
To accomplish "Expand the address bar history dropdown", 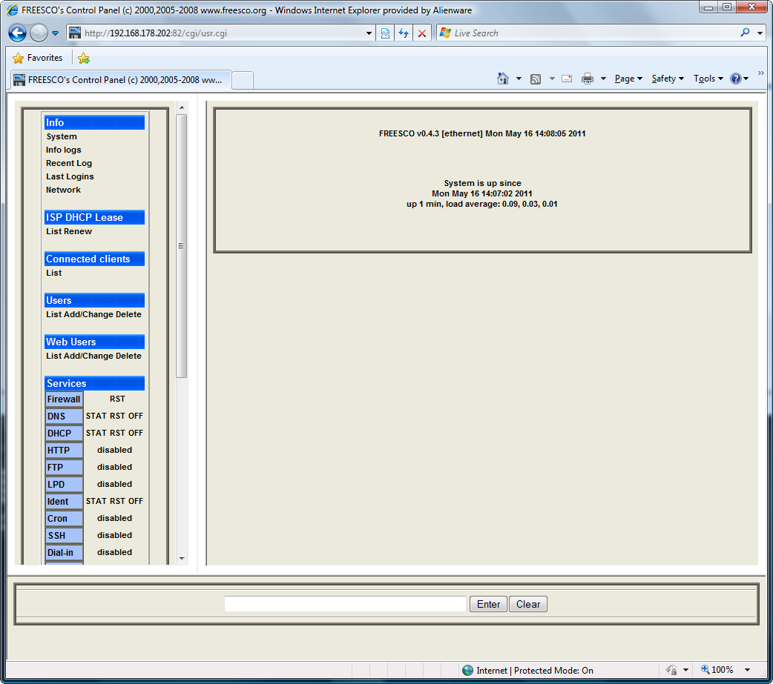I will (x=369, y=33).
